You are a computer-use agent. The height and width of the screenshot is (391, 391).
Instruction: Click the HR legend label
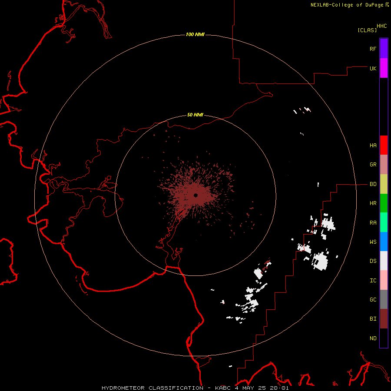coord(373,203)
